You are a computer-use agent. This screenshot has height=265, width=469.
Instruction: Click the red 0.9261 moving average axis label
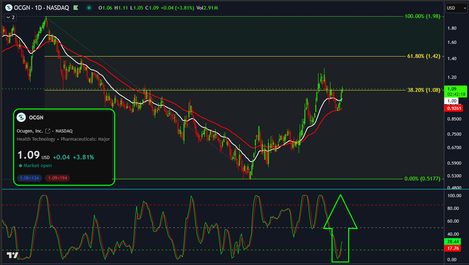pos(454,107)
